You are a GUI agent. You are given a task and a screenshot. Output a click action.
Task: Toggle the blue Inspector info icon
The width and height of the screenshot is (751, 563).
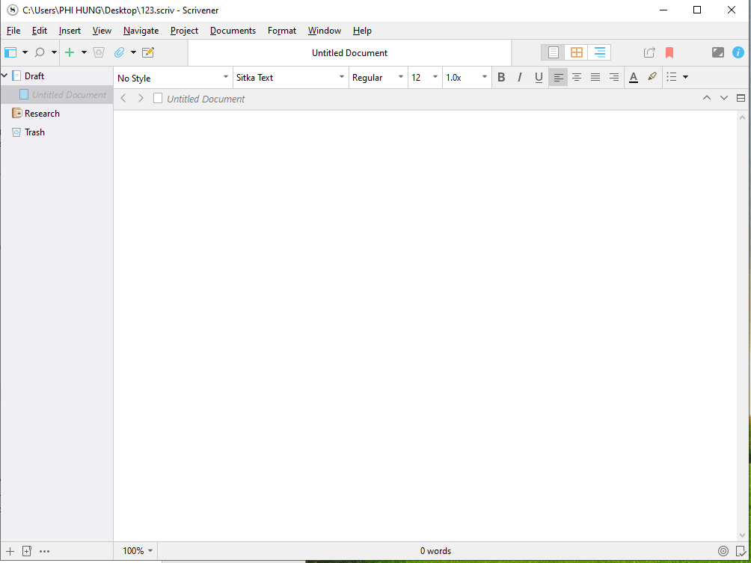point(738,52)
